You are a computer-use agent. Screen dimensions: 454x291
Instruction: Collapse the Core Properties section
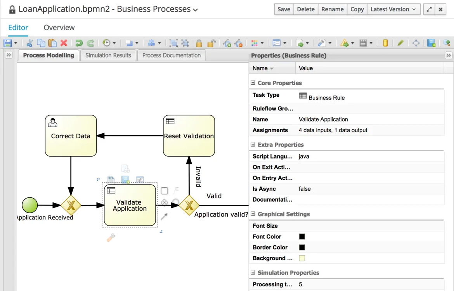pos(252,83)
